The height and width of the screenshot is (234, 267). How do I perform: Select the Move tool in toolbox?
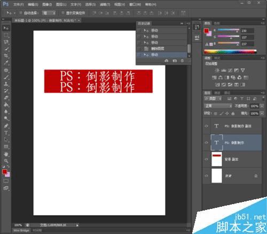click(x=6, y=28)
